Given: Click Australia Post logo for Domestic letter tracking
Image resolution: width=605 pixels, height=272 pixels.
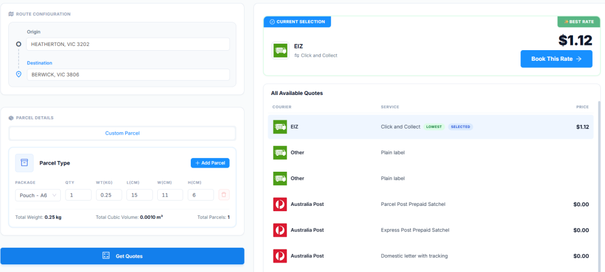Looking at the screenshot, I should (280, 256).
